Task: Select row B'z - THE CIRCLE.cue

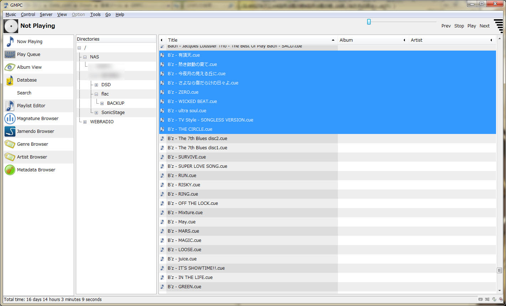Action: point(328,129)
